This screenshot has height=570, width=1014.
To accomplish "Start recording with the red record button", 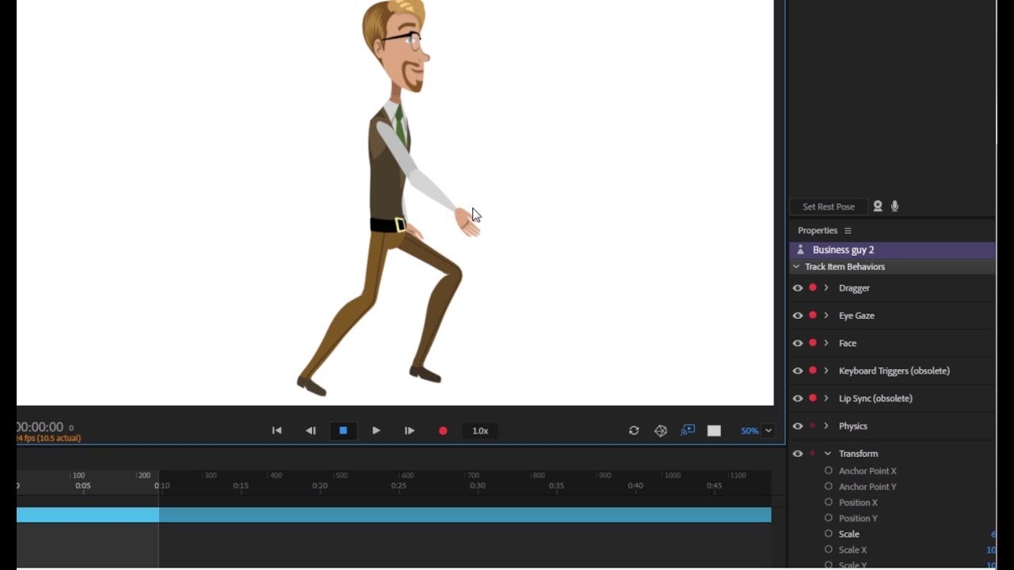I will click(443, 431).
